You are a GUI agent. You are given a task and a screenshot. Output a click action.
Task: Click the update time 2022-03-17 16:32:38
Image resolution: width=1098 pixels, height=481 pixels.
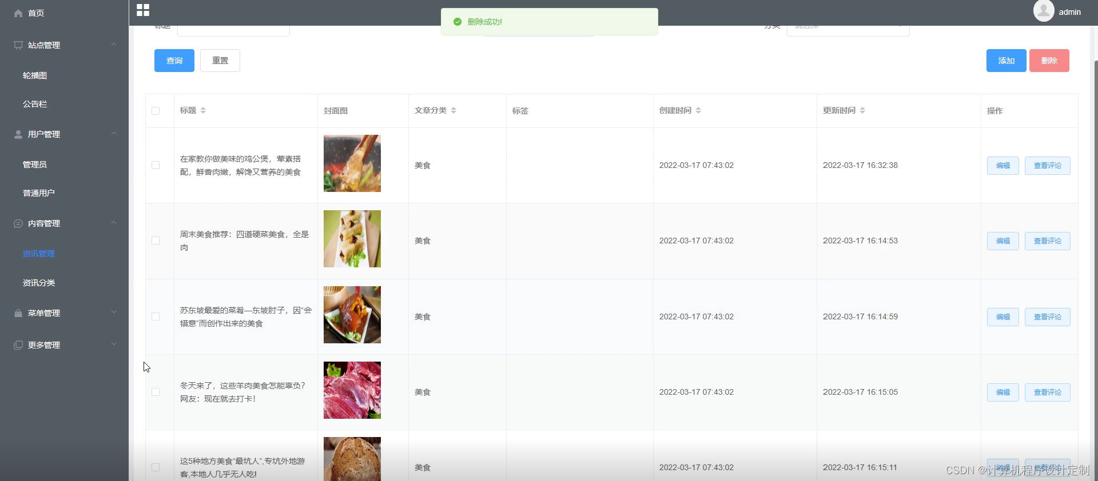tap(860, 165)
